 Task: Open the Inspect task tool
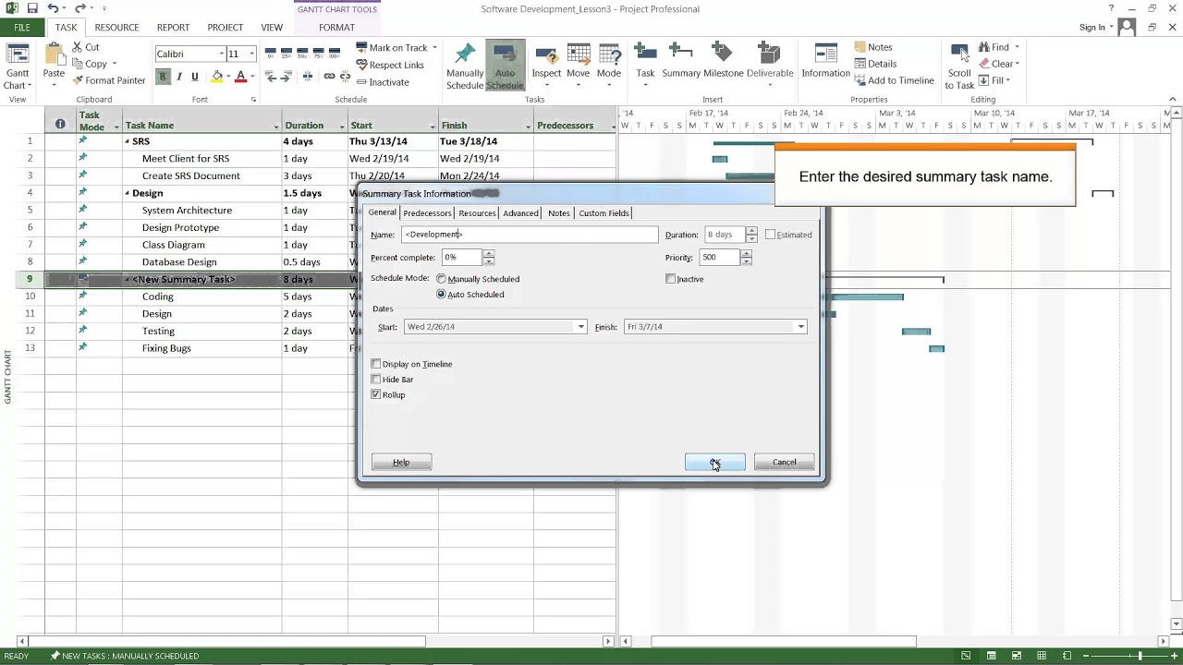click(x=546, y=64)
